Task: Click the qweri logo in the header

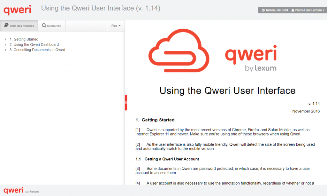Action: 17,10
